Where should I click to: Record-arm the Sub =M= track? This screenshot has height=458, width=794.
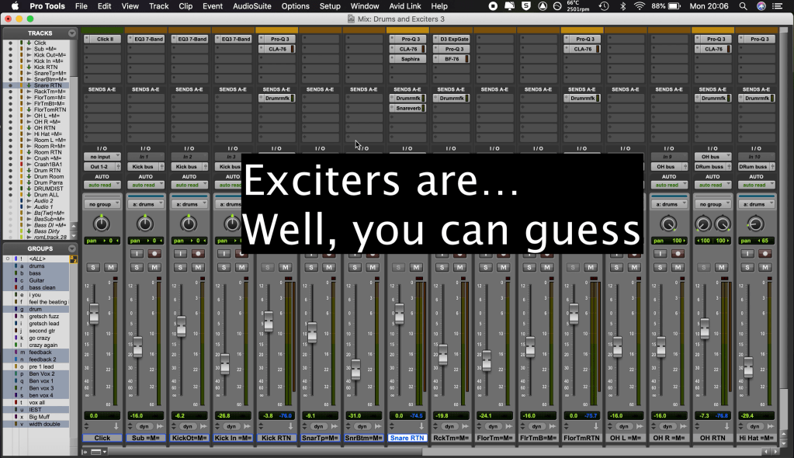[x=153, y=254]
